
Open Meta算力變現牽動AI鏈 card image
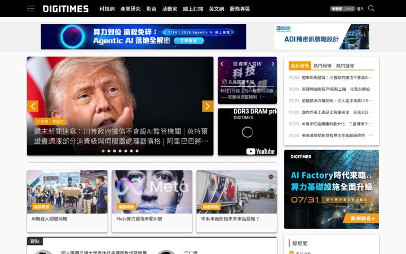coord(152,192)
